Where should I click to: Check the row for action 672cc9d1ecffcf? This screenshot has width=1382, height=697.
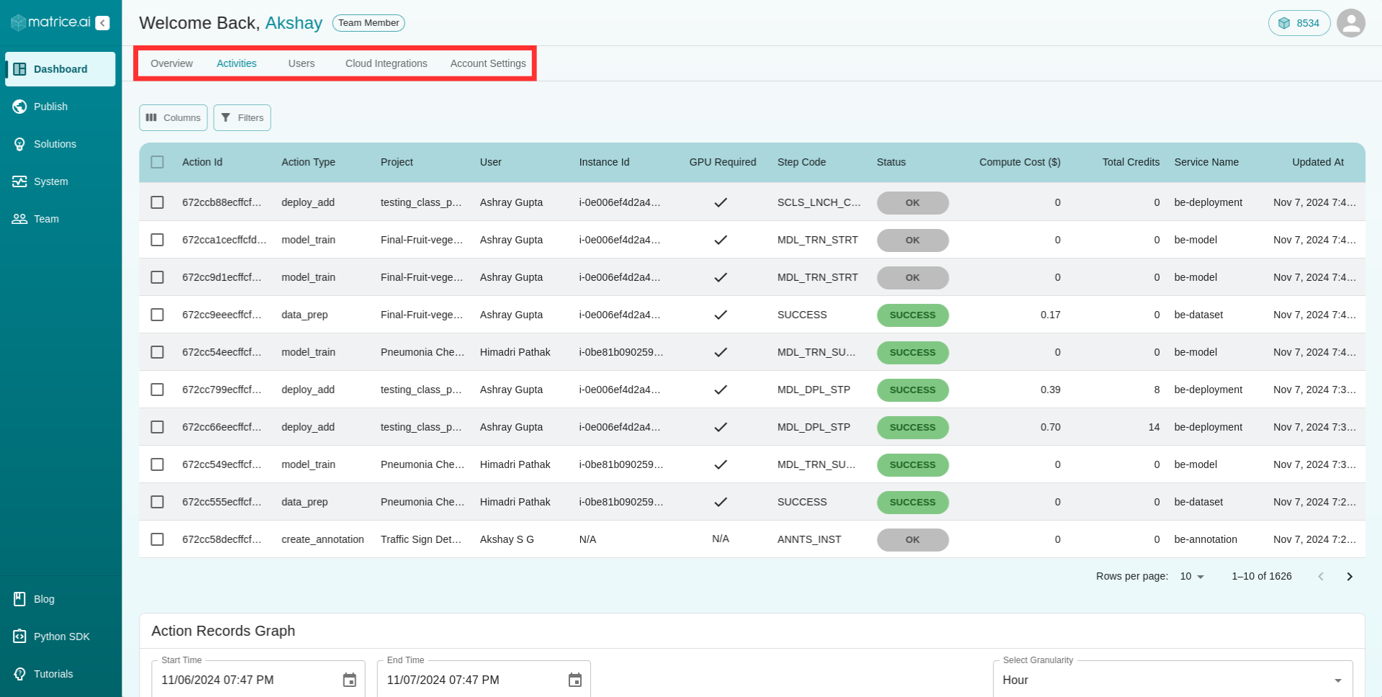[x=157, y=277]
